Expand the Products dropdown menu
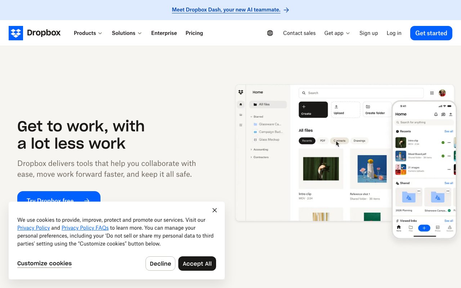Viewport: 461px width, 288px height. coord(88,33)
